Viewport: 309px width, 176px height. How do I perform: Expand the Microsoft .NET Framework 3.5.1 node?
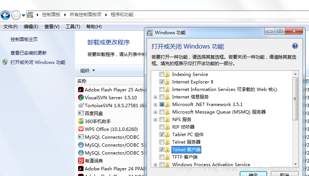pyautogui.click(x=156, y=105)
